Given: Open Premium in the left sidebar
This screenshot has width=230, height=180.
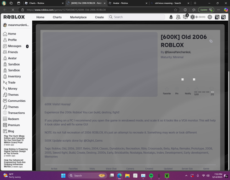Looking at the screenshot, I should (11, 125).
